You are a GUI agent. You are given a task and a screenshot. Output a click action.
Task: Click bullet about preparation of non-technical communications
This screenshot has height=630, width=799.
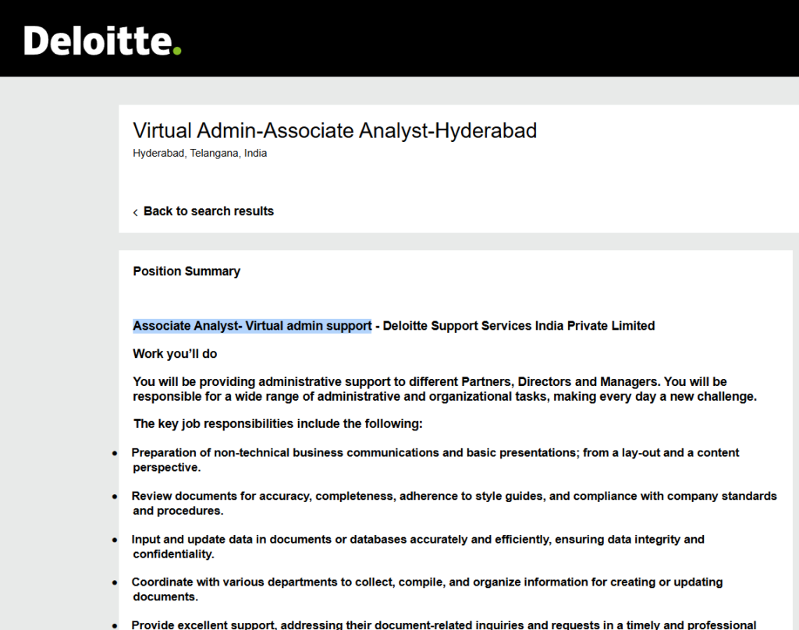(435, 460)
